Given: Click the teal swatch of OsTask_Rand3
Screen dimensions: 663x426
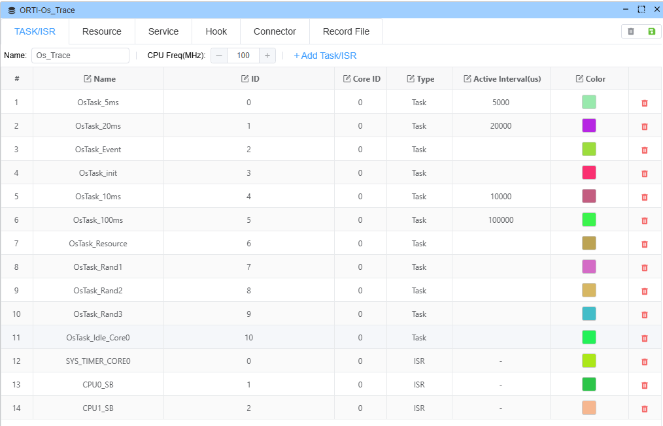Looking at the screenshot, I should (589, 314).
